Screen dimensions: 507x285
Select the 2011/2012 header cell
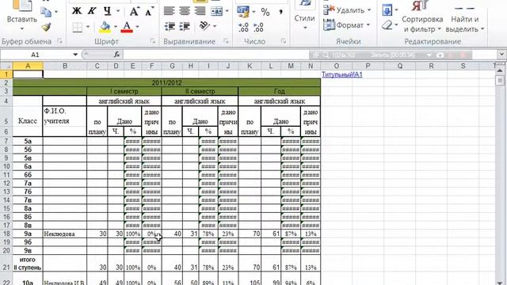coord(166,82)
